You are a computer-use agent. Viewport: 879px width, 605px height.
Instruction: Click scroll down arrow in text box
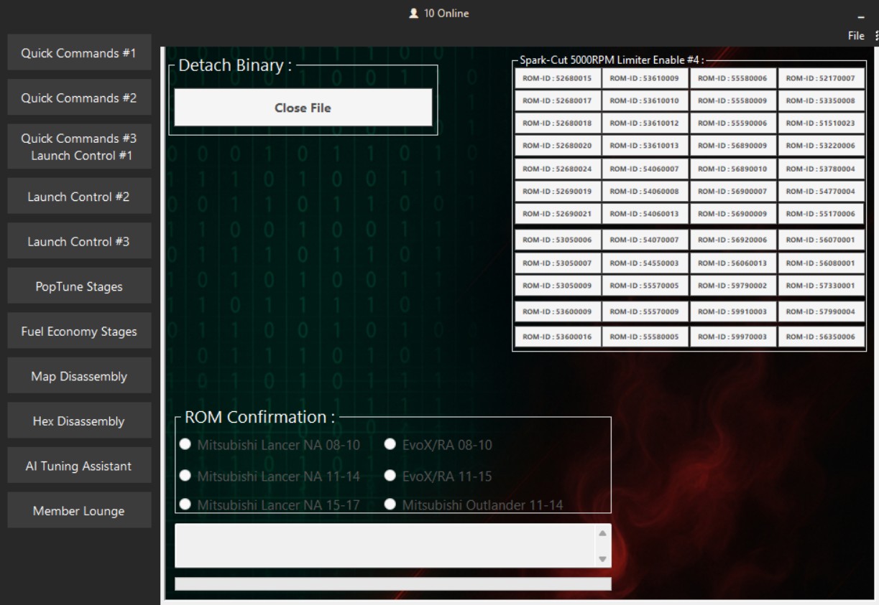[602, 559]
